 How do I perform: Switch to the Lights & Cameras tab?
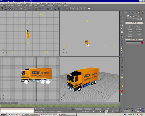(36, 6)
